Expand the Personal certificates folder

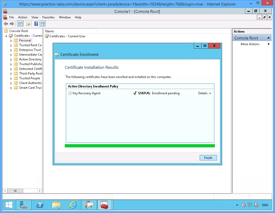11,40
